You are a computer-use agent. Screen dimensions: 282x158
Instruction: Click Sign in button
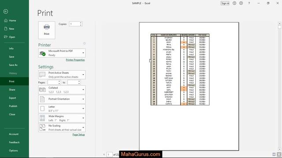[225, 3]
